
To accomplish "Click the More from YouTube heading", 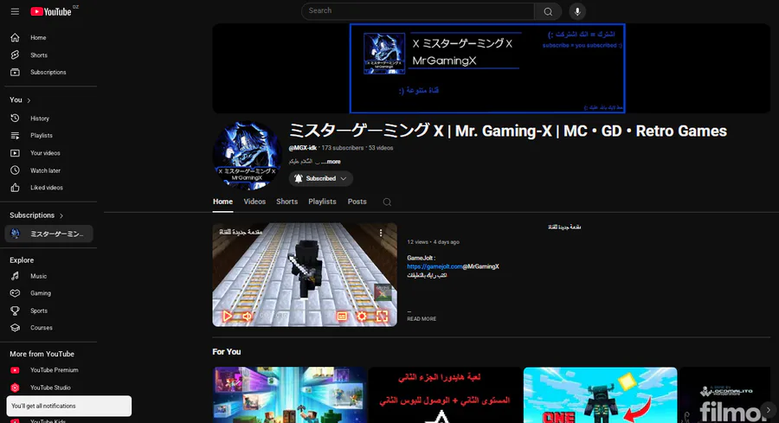I will click(42, 354).
